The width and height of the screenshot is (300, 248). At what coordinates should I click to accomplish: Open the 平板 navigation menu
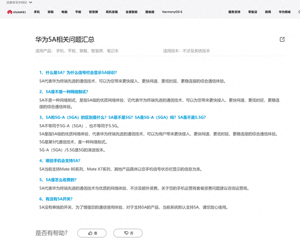[78, 12]
